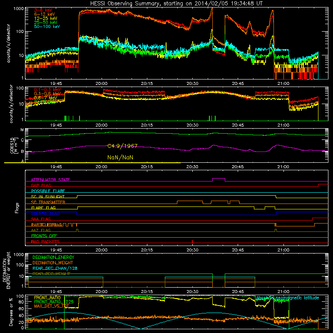Click the DECIMATION_WEIGHT legend label
This screenshot has height=333, width=333.
pyautogui.click(x=53, y=263)
